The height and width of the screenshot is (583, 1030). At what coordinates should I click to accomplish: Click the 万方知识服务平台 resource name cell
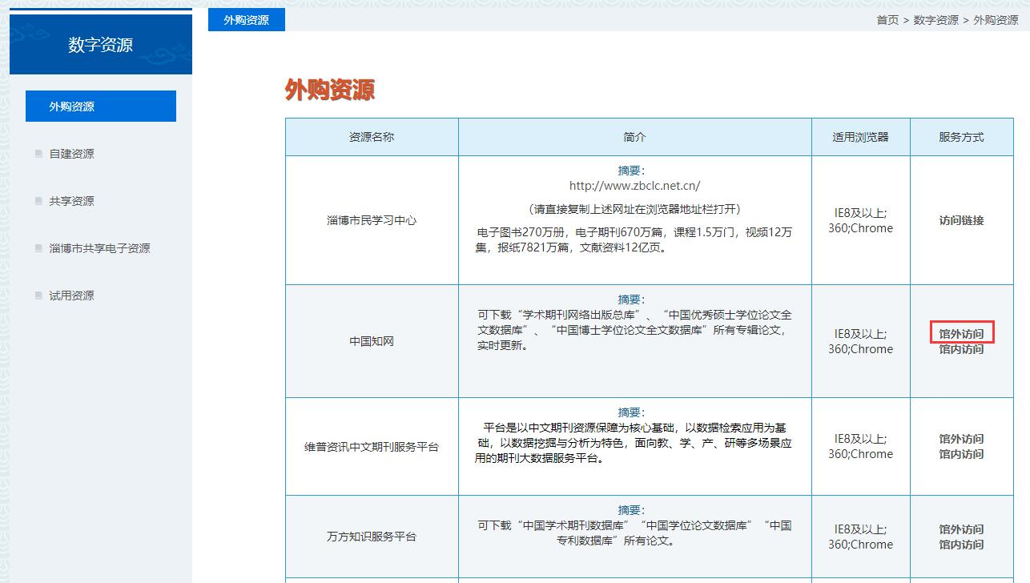pyautogui.click(x=372, y=537)
